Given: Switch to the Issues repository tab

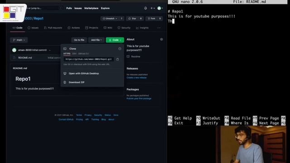Looking at the screenshot, I should pyautogui.click(x=33, y=28).
